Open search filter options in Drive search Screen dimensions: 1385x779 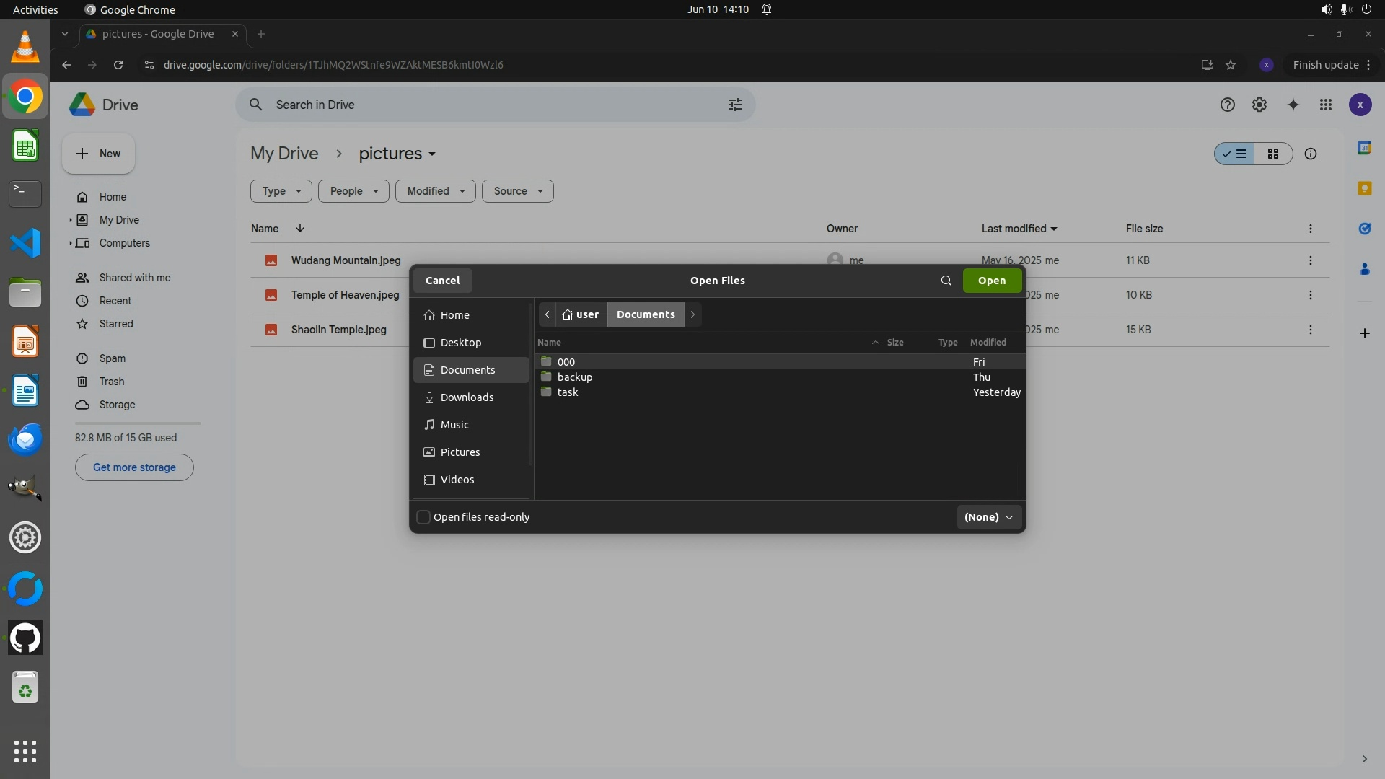pos(734,105)
